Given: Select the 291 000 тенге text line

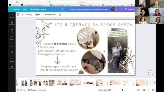Looking at the screenshot, I should (x=59, y=70).
